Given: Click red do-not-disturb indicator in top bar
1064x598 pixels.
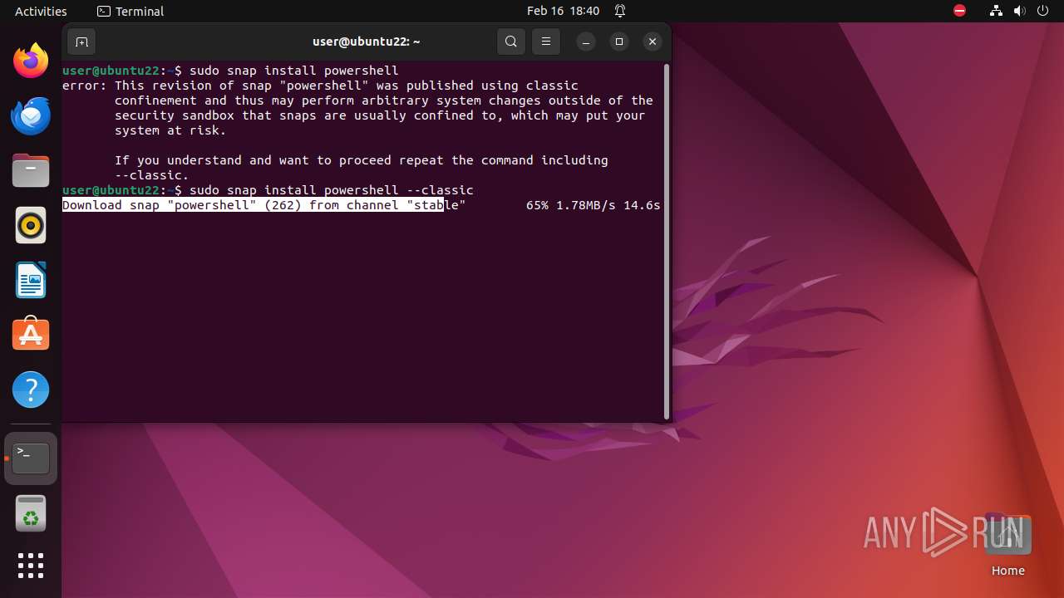Looking at the screenshot, I should (x=959, y=11).
